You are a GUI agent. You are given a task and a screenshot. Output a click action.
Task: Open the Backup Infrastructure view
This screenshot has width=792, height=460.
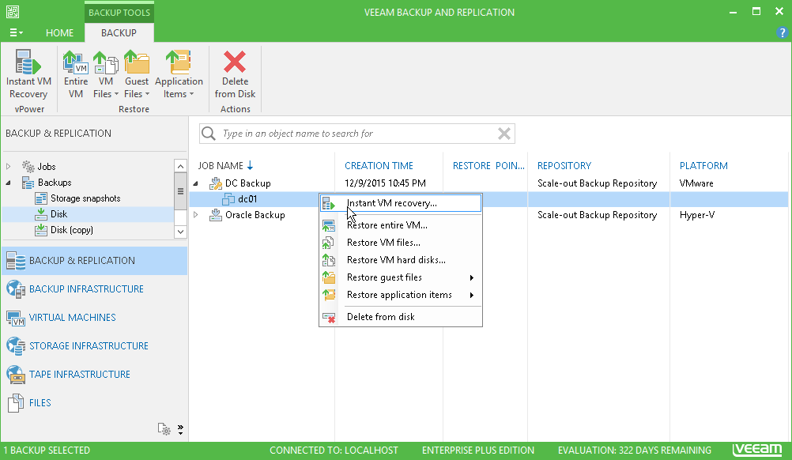click(x=86, y=289)
